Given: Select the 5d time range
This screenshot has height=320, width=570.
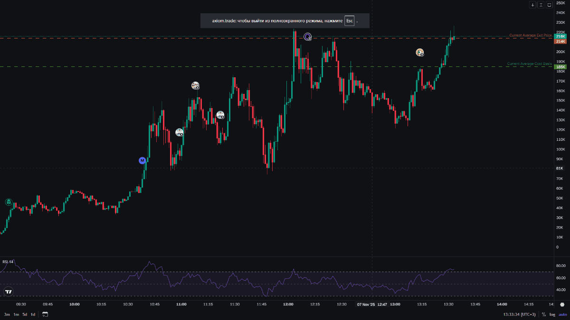Looking at the screenshot, I should pyautogui.click(x=24, y=314).
